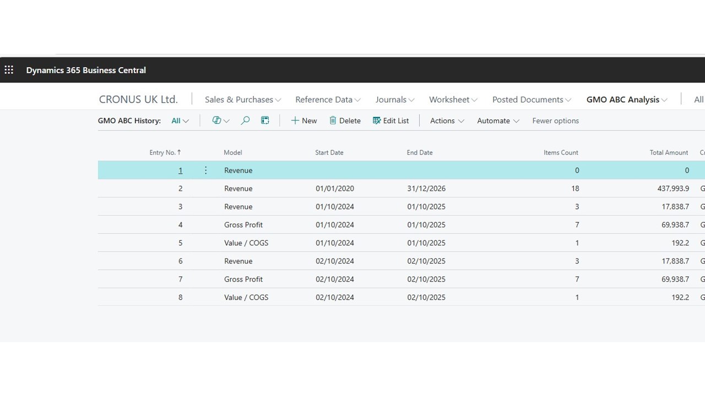The width and height of the screenshot is (705, 396).
Task: Open the Posted Documents menu
Action: [532, 100]
